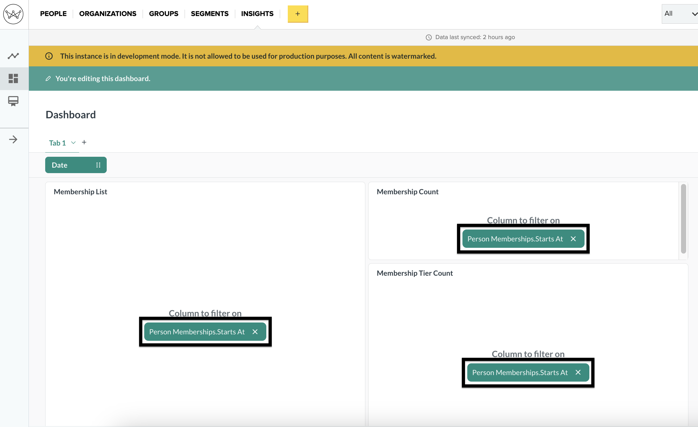Click the You're editing this dashboard text
This screenshot has width=698, height=427.
(x=103, y=79)
